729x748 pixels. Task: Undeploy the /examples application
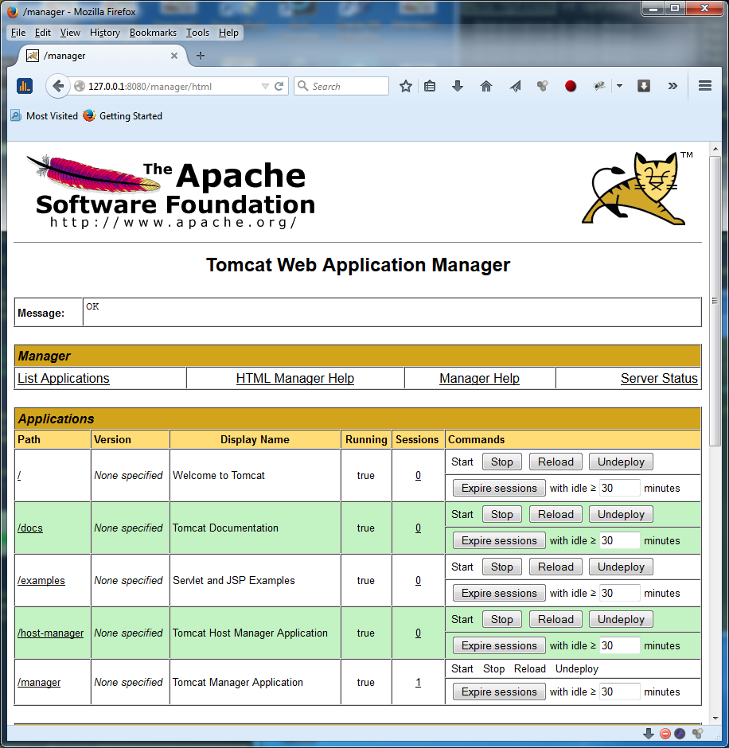click(621, 567)
